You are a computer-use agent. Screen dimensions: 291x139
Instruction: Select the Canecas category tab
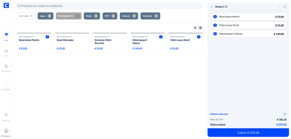[x=129, y=16]
